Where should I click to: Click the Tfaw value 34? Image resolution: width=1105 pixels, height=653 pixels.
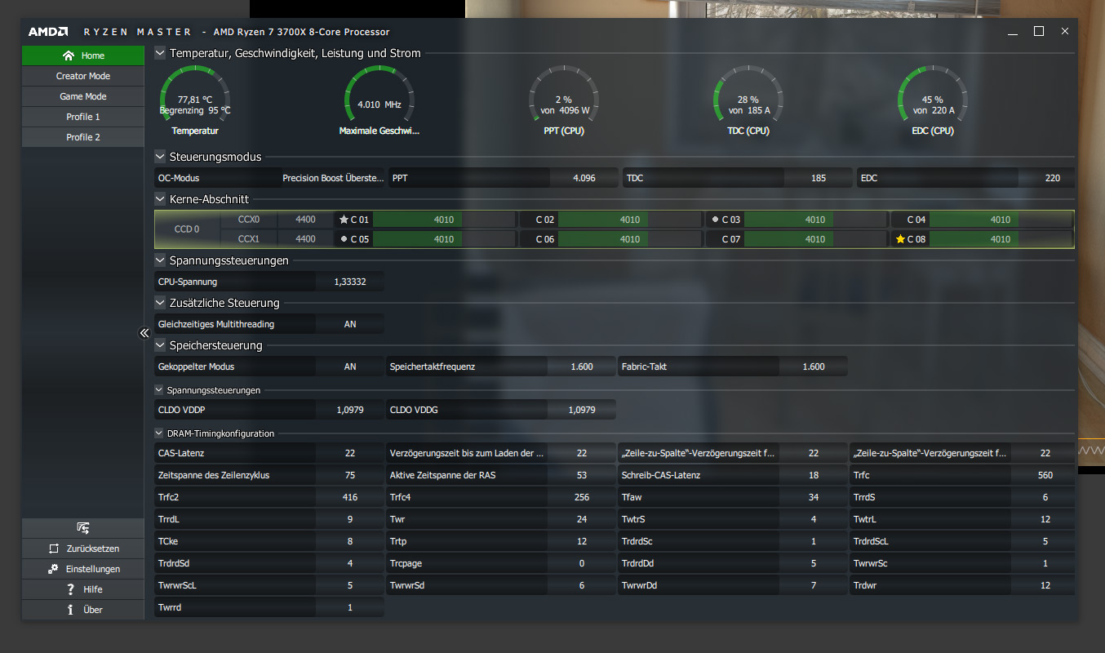point(814,497)
